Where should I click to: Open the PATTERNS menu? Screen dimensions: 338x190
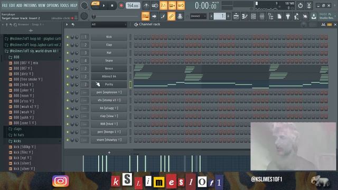(x=30, y=5)
